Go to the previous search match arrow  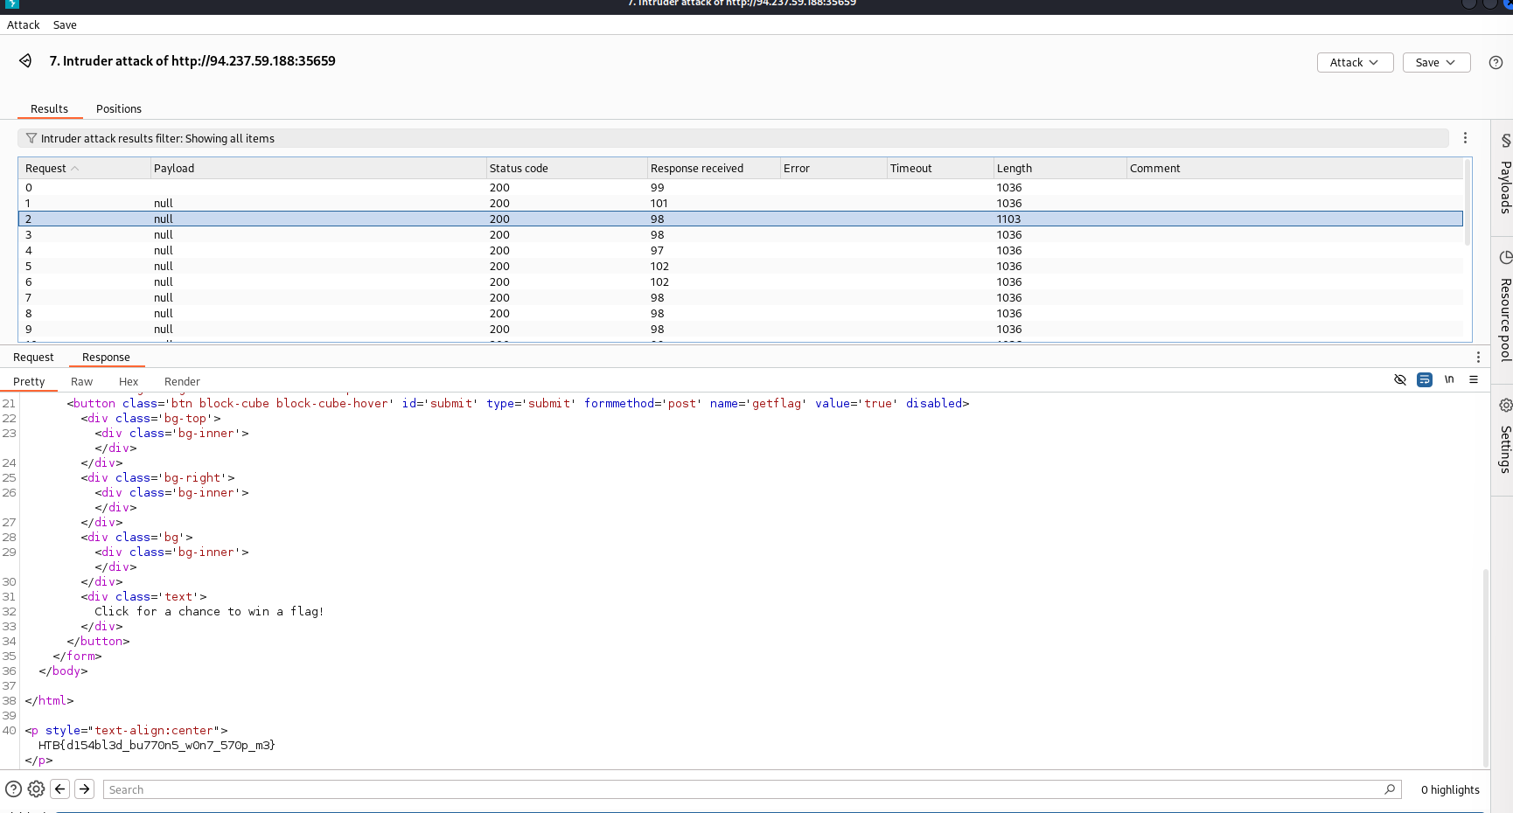[x=60, y=789]
